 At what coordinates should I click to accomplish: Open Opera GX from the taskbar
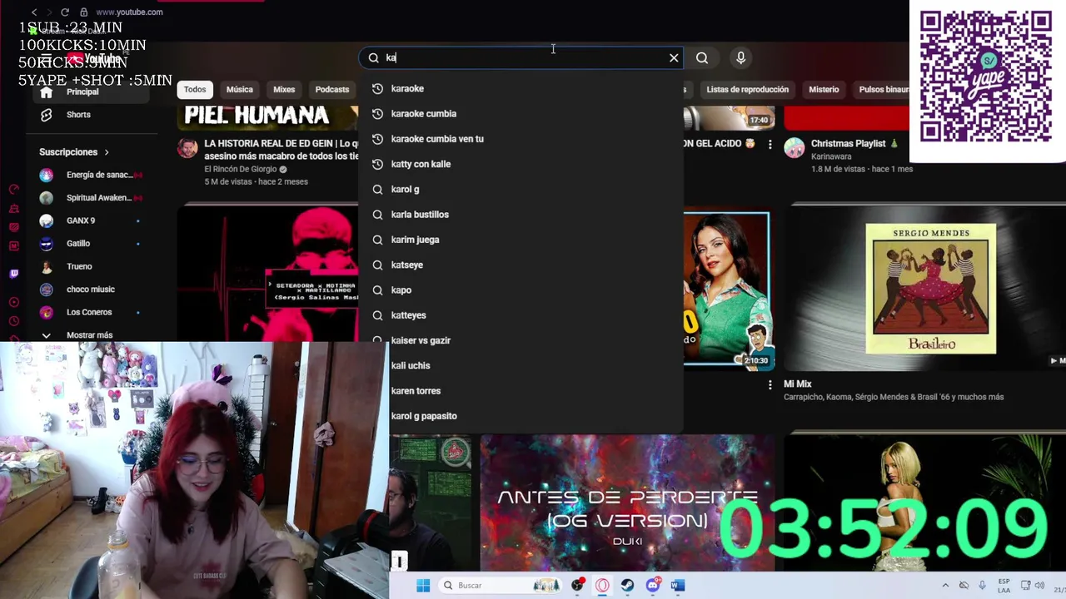pyautogui.click(x=602, y=585)
